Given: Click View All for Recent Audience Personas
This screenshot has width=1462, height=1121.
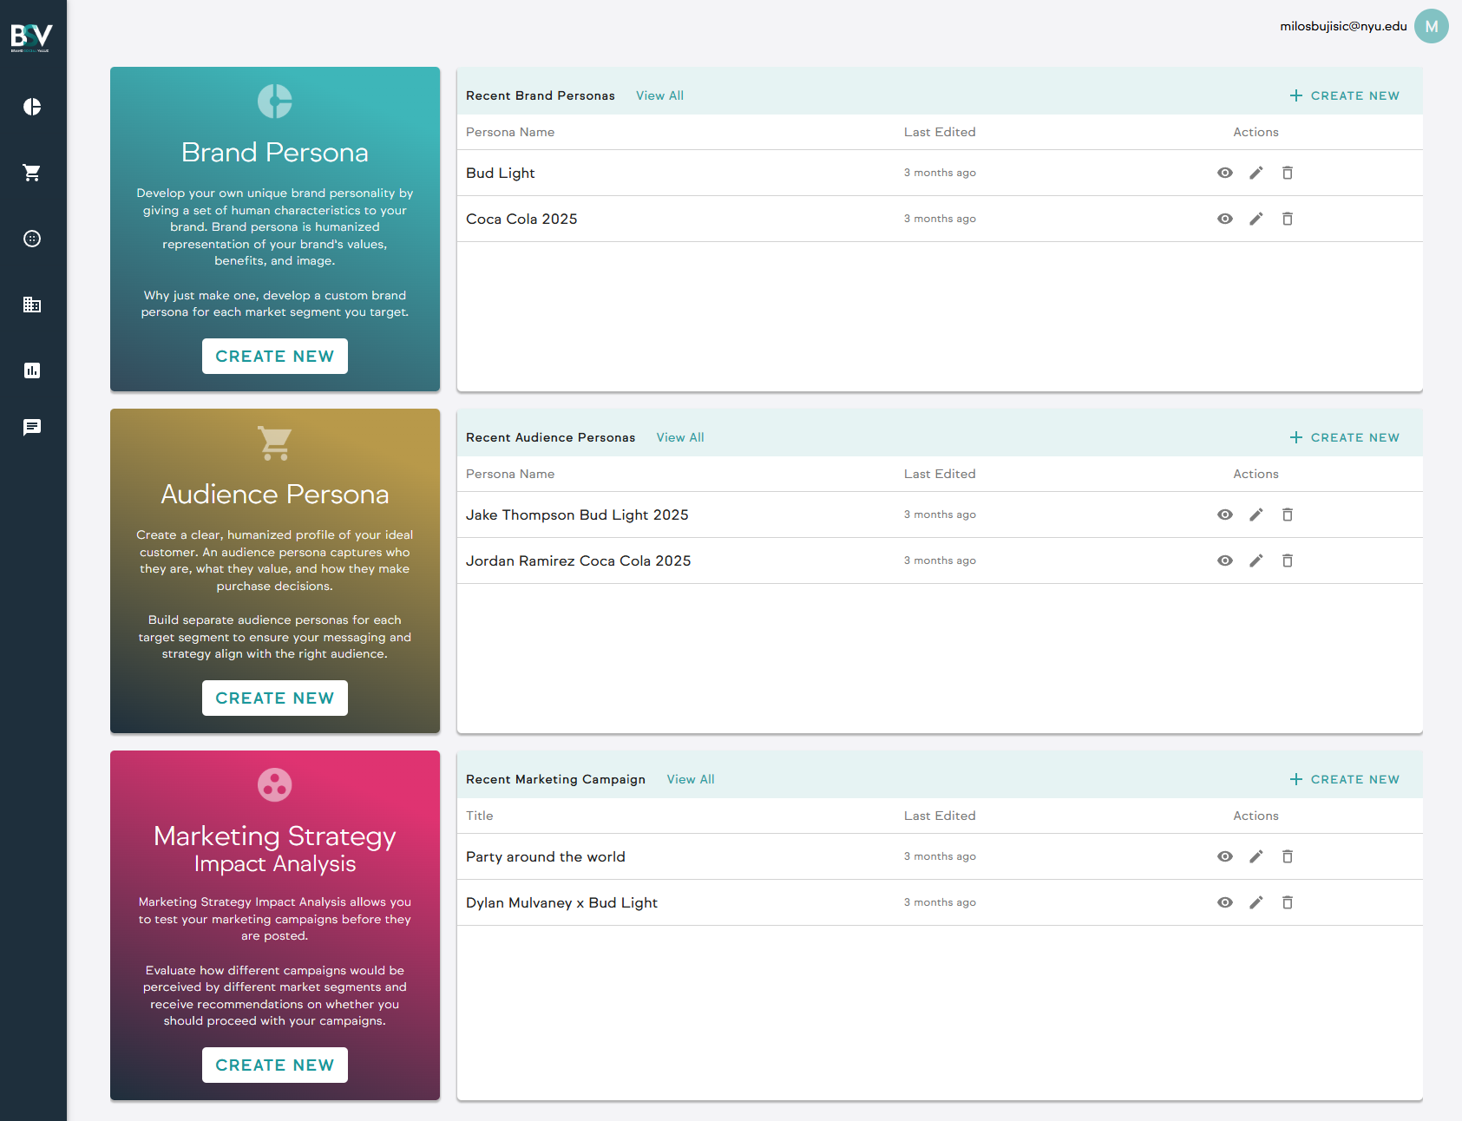Looking at the screenshot, I should click(x=679, y=437).
